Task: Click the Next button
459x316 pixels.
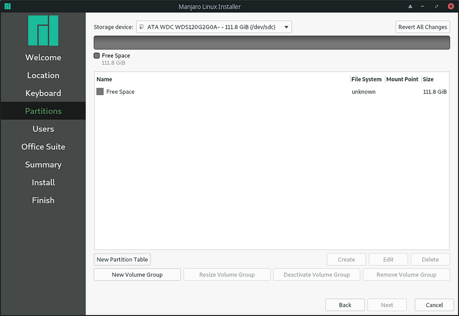Action: pyautogui.click(x=387, y=305)
